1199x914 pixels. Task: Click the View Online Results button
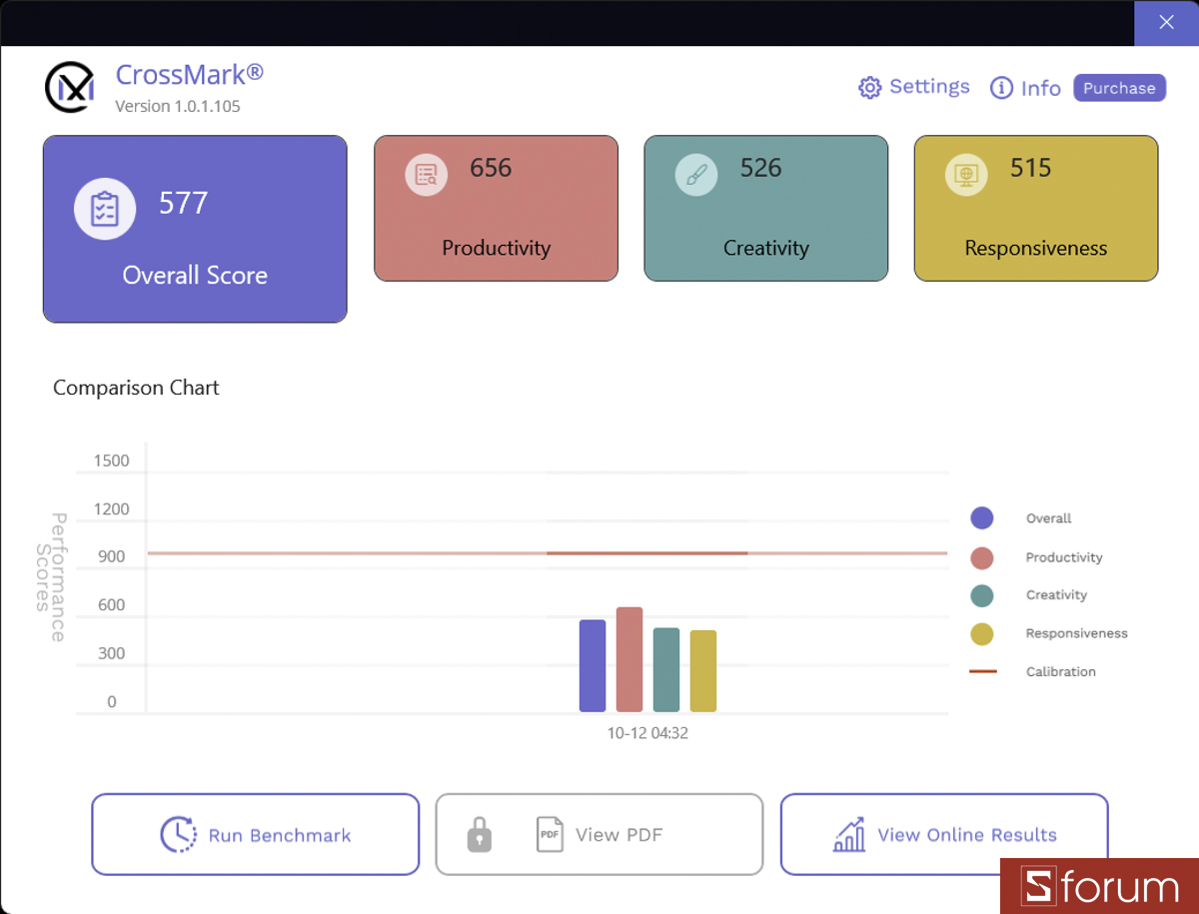point(944,834)
